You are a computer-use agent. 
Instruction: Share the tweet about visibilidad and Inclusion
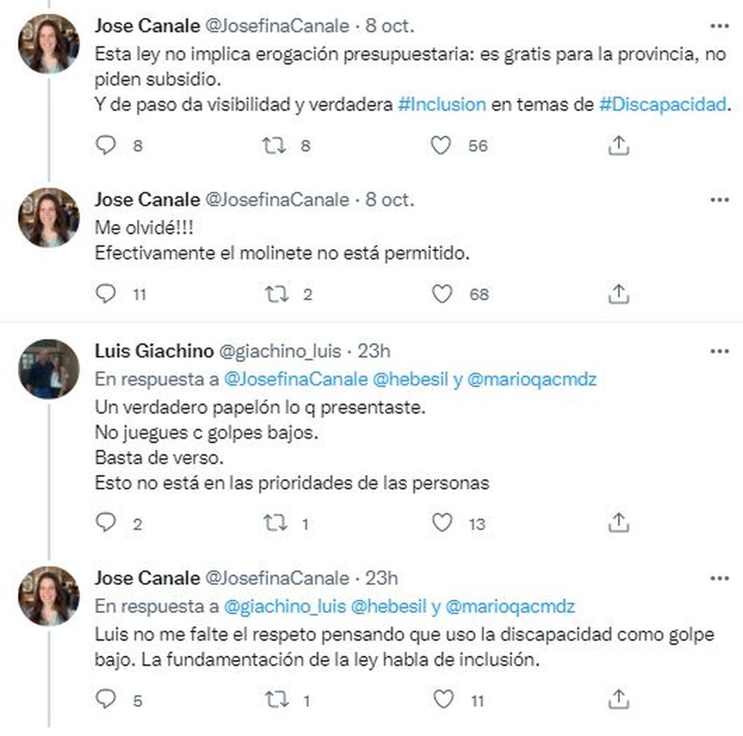click(619, 145)
